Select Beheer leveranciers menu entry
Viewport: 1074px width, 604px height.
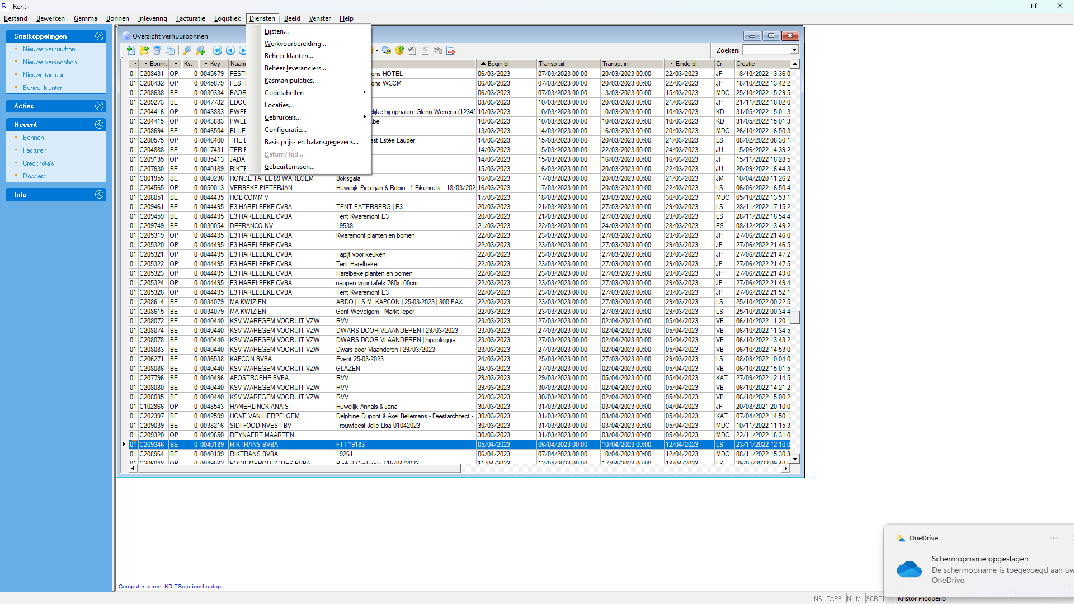295,68
